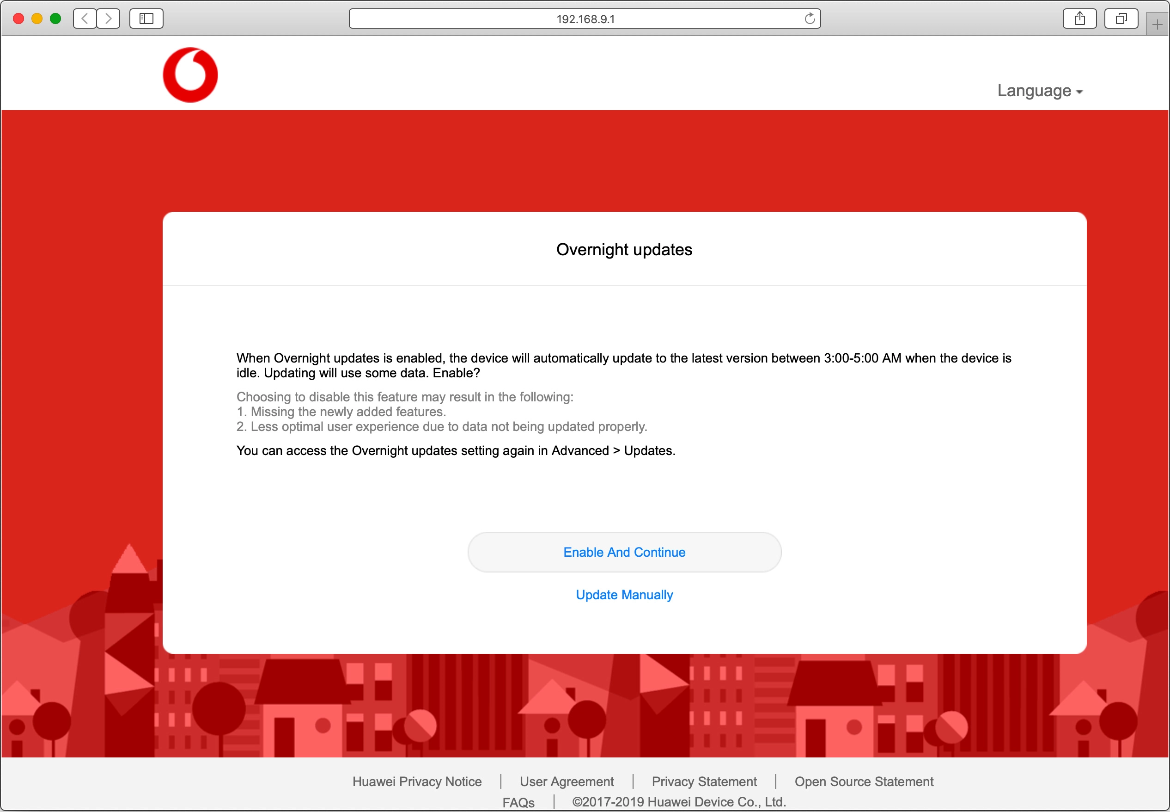This screenshot has width=1170, height=812.
Task: Show all tabs overview icon
Action: click(1121, 19)
